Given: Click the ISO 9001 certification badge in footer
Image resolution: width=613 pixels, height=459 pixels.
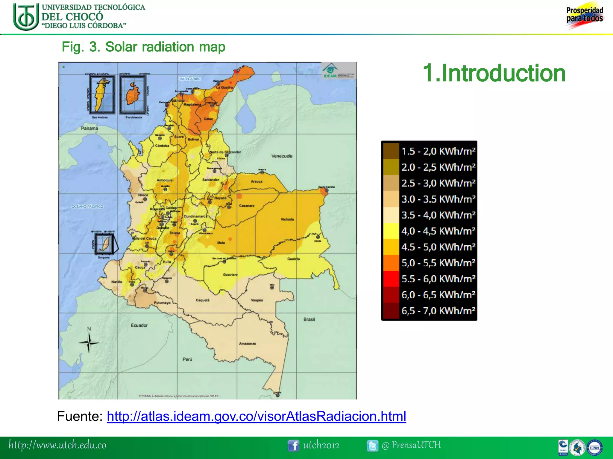Looking at the screenshot, I should (x=563, y=448).
